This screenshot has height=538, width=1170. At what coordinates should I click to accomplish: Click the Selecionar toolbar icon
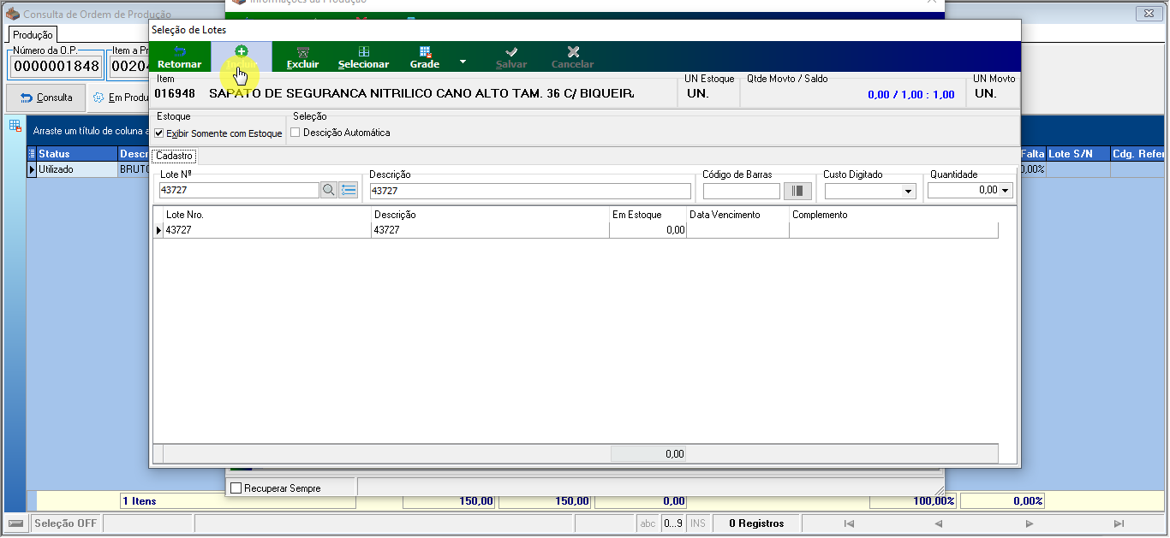click(364, 52)
